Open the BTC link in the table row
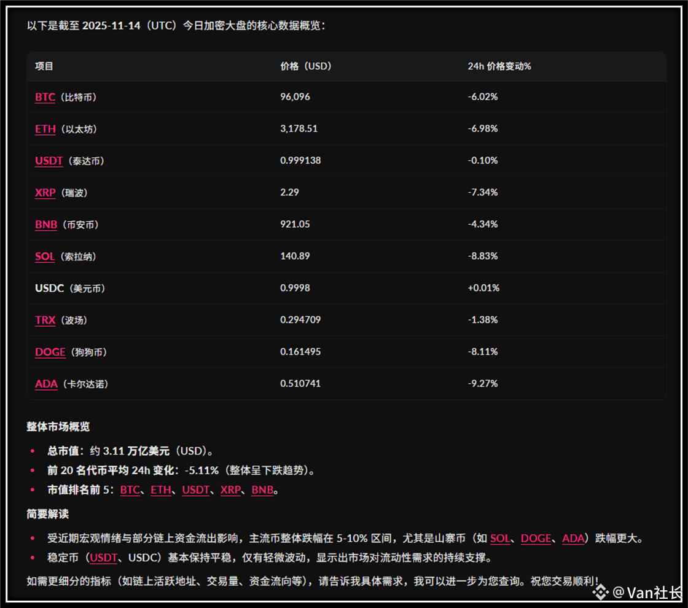Image resolution: width=688 pixels, height=608 pixels. 45,97
